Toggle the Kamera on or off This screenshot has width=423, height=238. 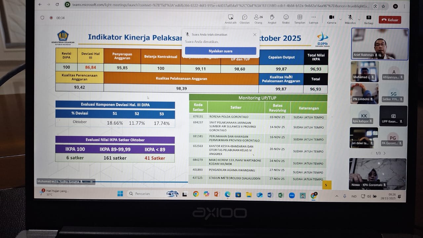[x=331, y=18]
